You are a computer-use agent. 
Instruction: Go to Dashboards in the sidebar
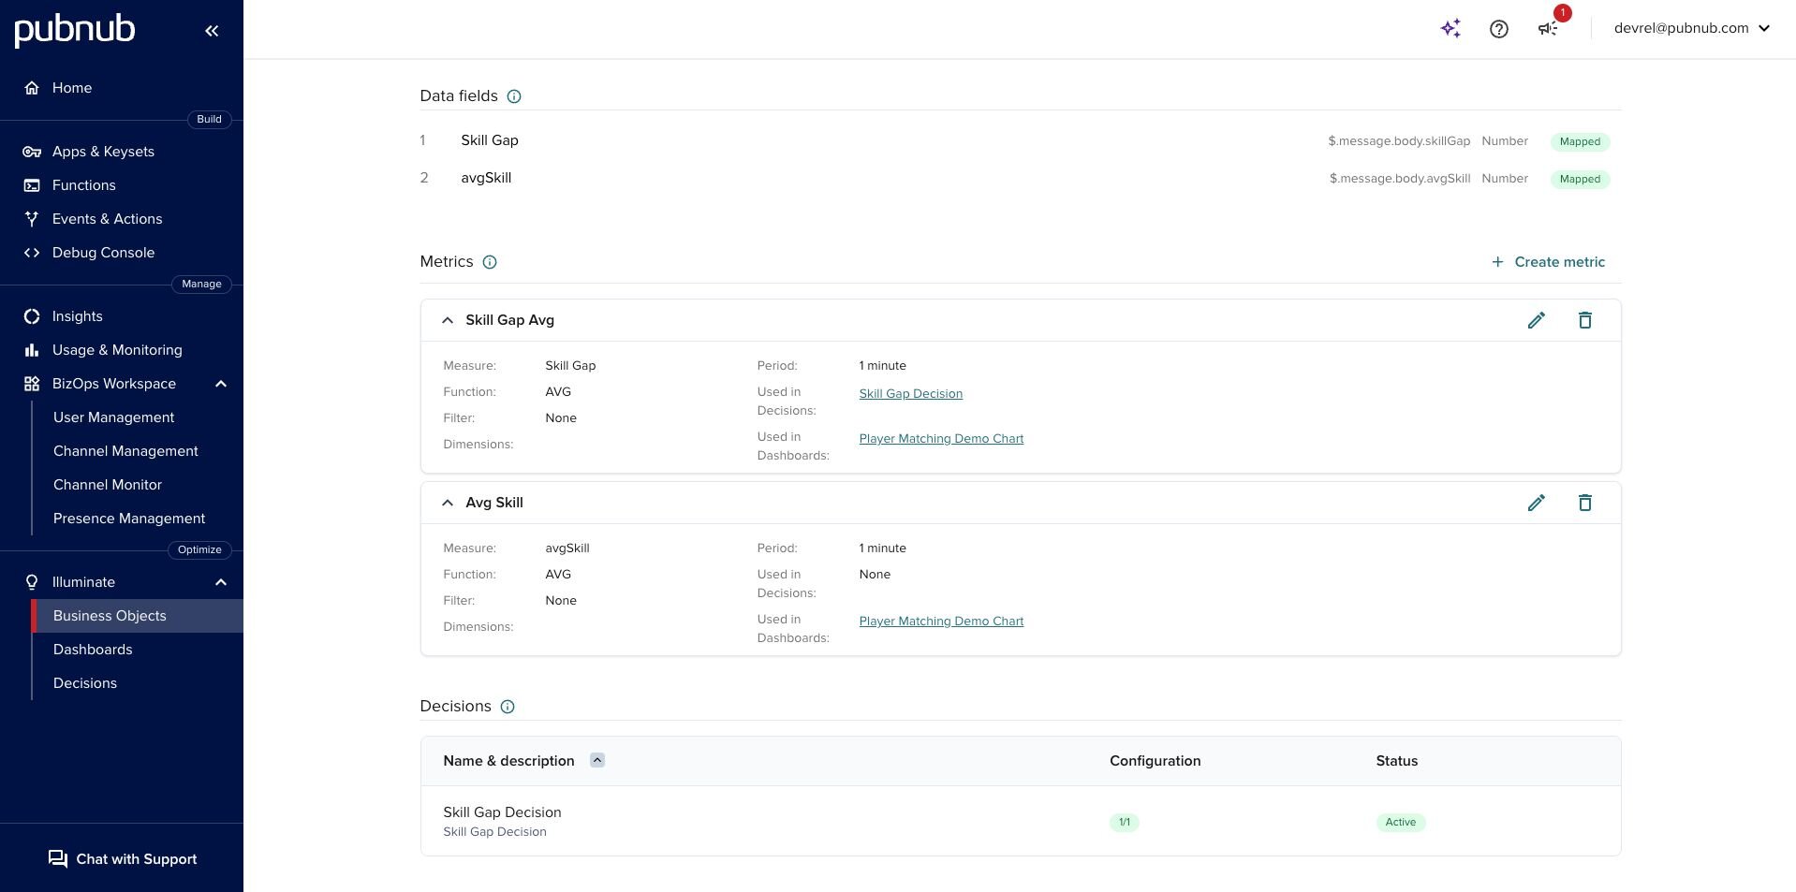click(93, 650)
